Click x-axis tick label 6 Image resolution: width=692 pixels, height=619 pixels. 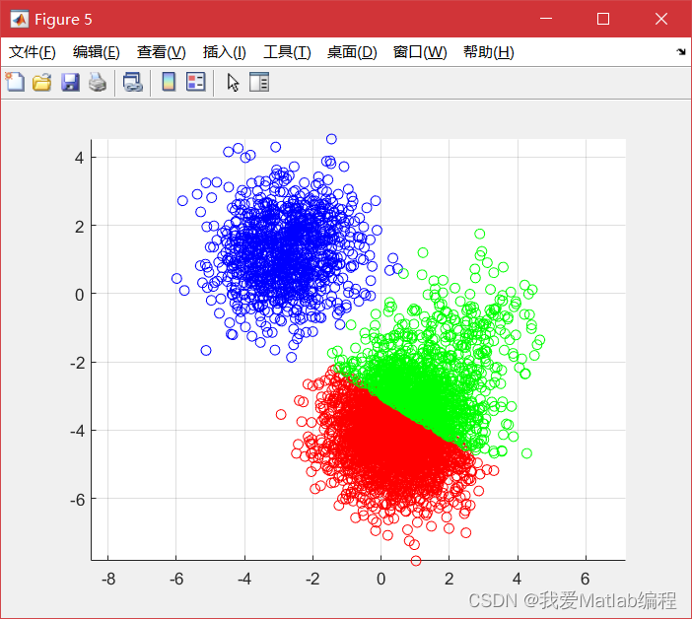586,579
